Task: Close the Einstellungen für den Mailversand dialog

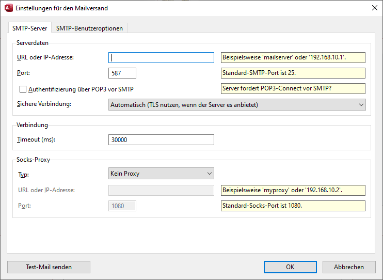Action: pos(374,8)
